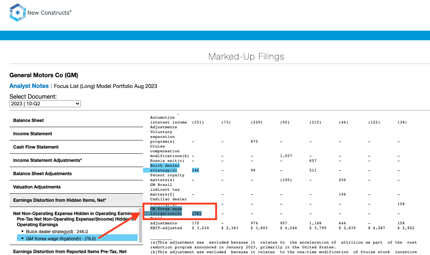Open Income Statement Adjustments section

click(76, 160)
